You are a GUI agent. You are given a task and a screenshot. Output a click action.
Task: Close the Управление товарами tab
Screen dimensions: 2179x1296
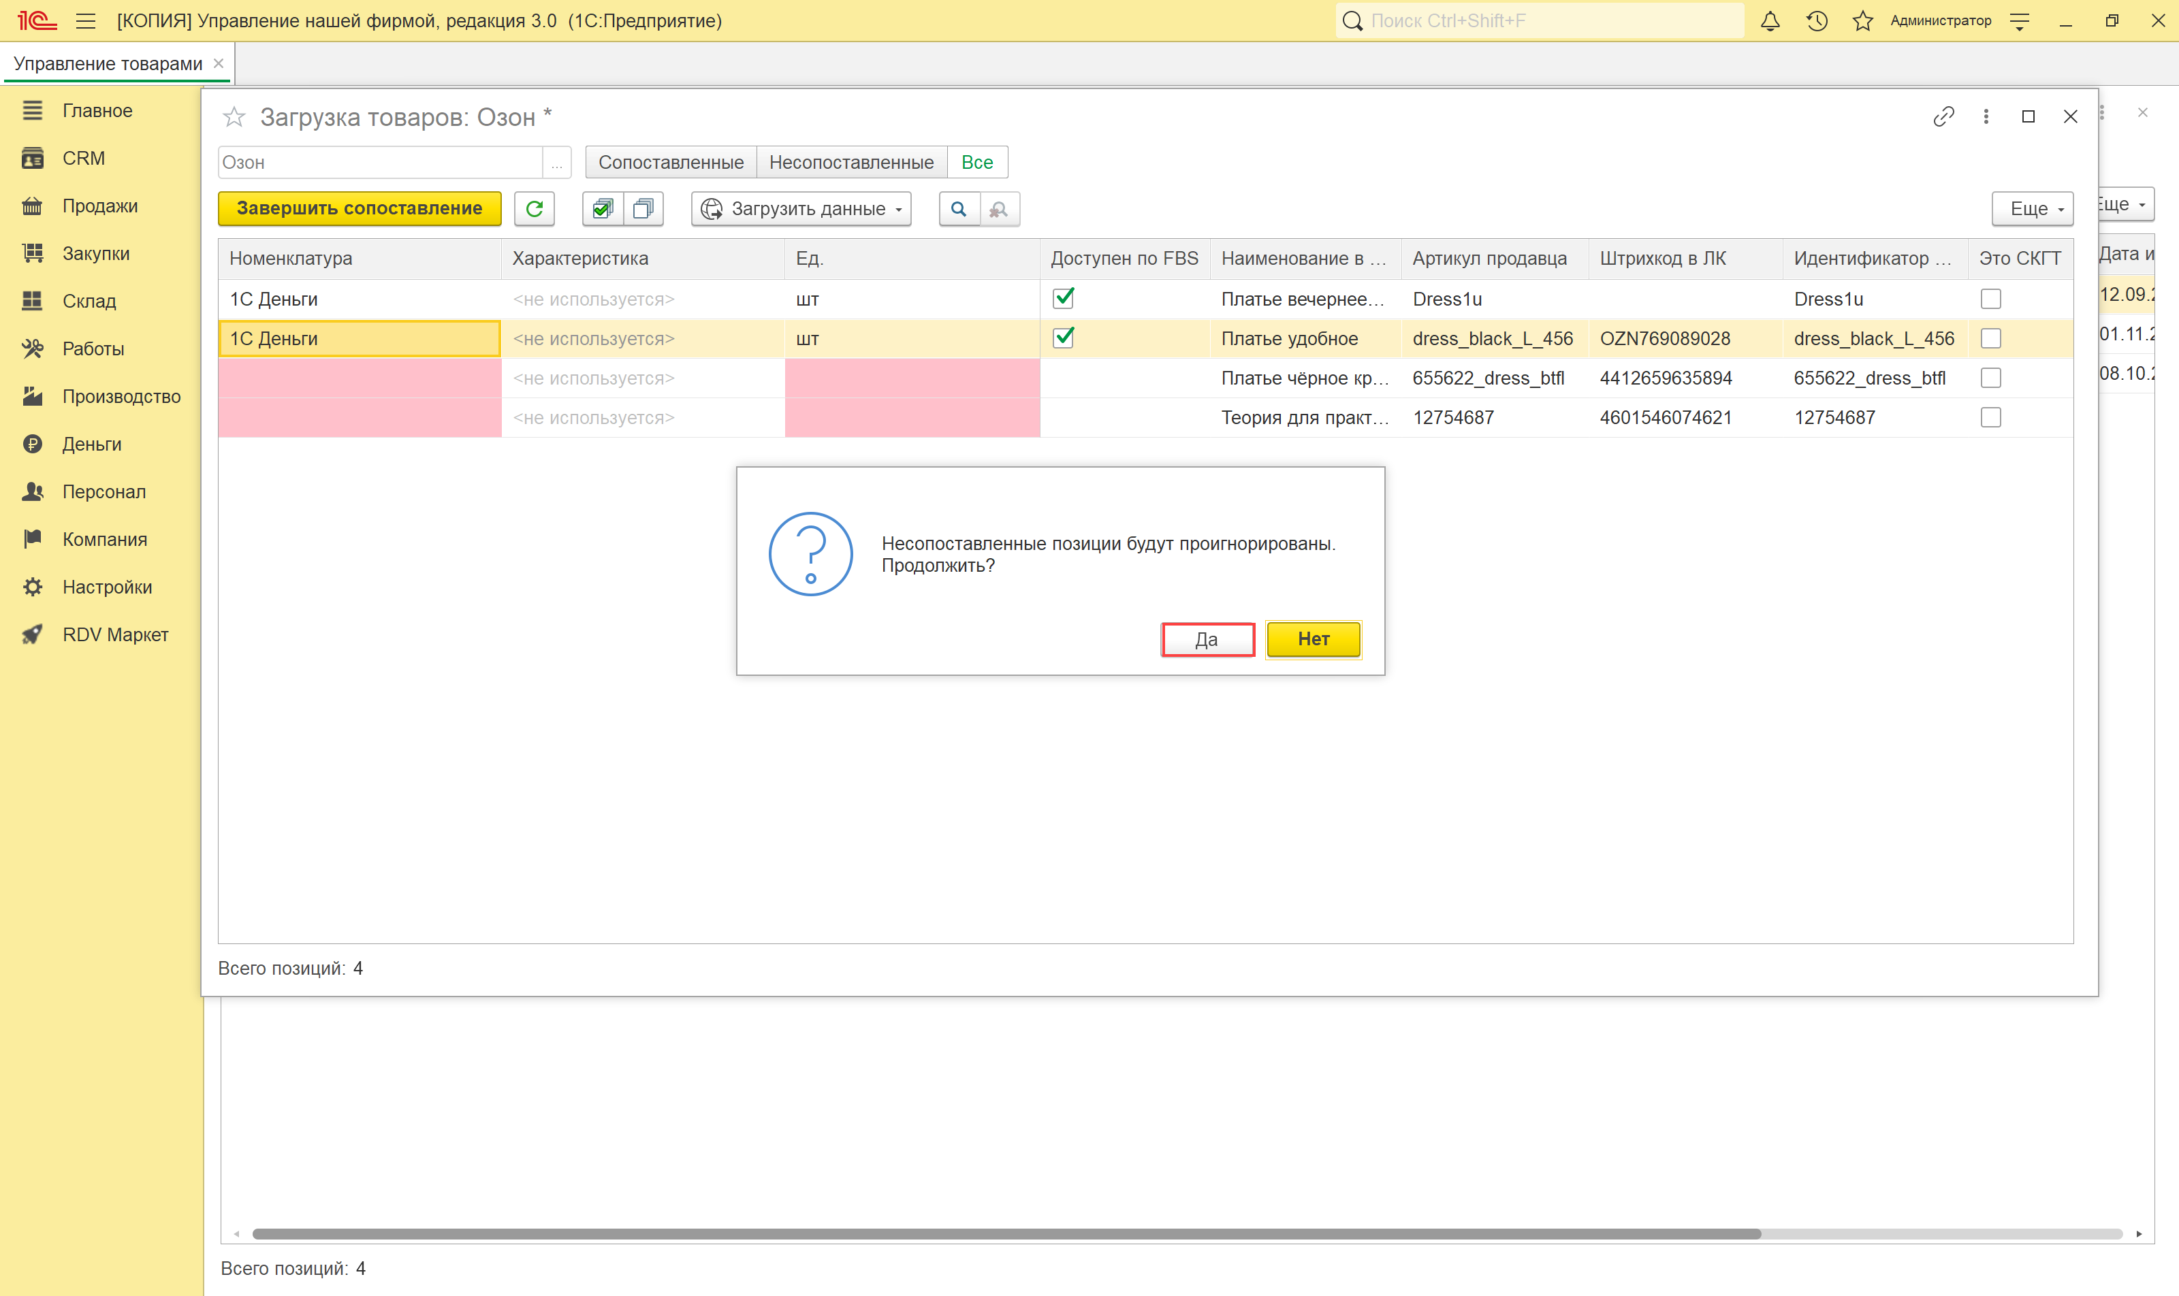pyautogui.click(x=219, y=64)
